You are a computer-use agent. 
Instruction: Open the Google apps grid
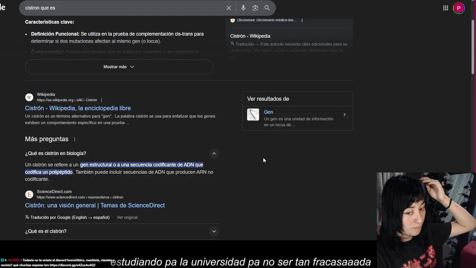(446, 8)
